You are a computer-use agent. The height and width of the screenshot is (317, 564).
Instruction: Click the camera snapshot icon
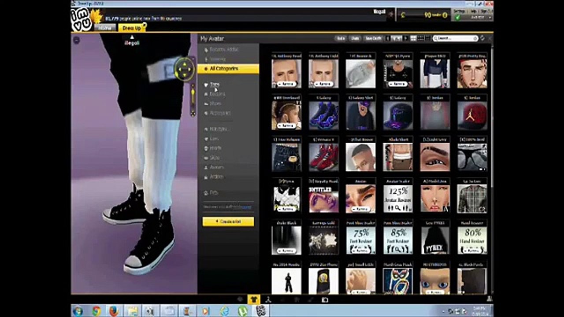tap(325, 299)
